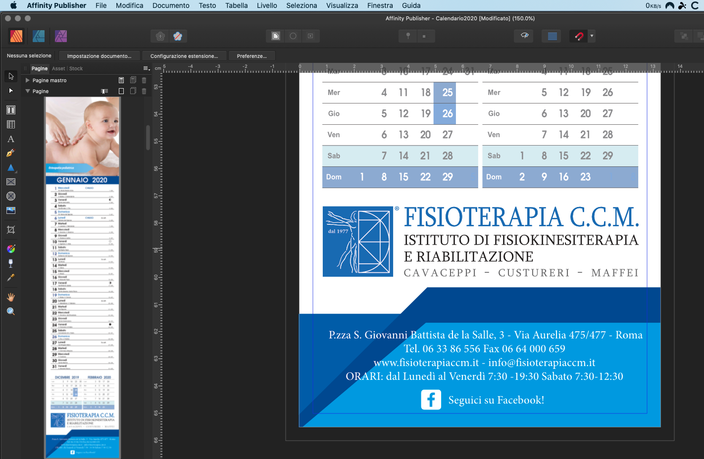Open the Guida menu
The image size is (704, 459).
pos(411,5)
